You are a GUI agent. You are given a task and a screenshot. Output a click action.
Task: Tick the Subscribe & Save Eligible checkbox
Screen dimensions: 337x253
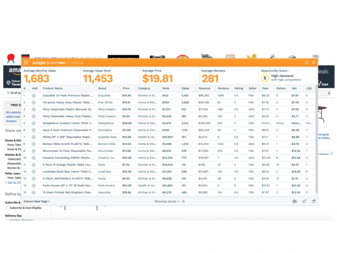pyautogui.click(x=7, y=208)
